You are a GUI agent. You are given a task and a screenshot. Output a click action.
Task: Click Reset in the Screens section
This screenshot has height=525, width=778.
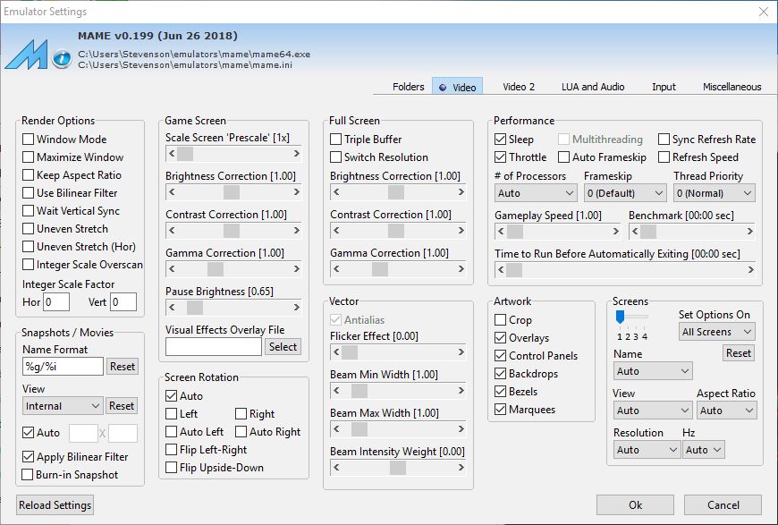[x=739, y=353]
